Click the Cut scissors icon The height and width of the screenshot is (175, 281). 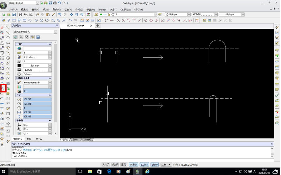pyautogui.click(x=37, y=14)
